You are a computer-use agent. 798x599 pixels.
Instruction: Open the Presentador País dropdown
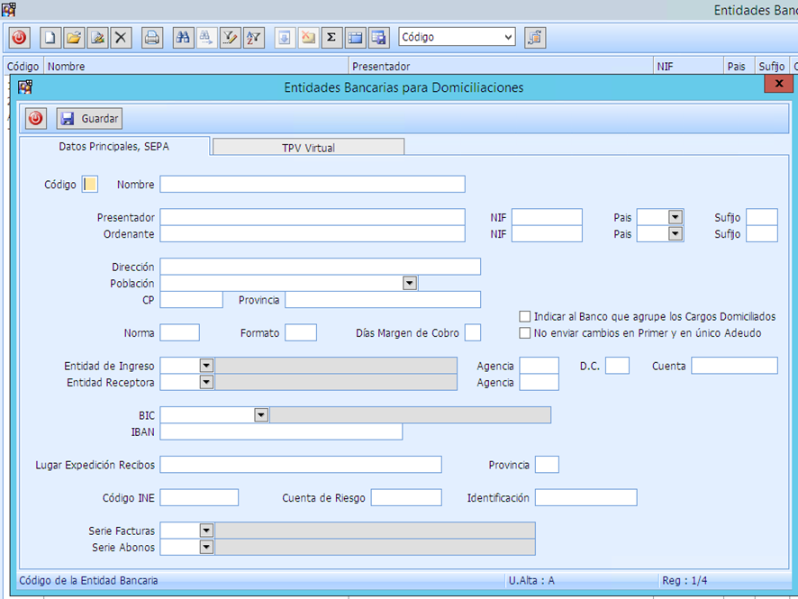[x=675, y=217]
